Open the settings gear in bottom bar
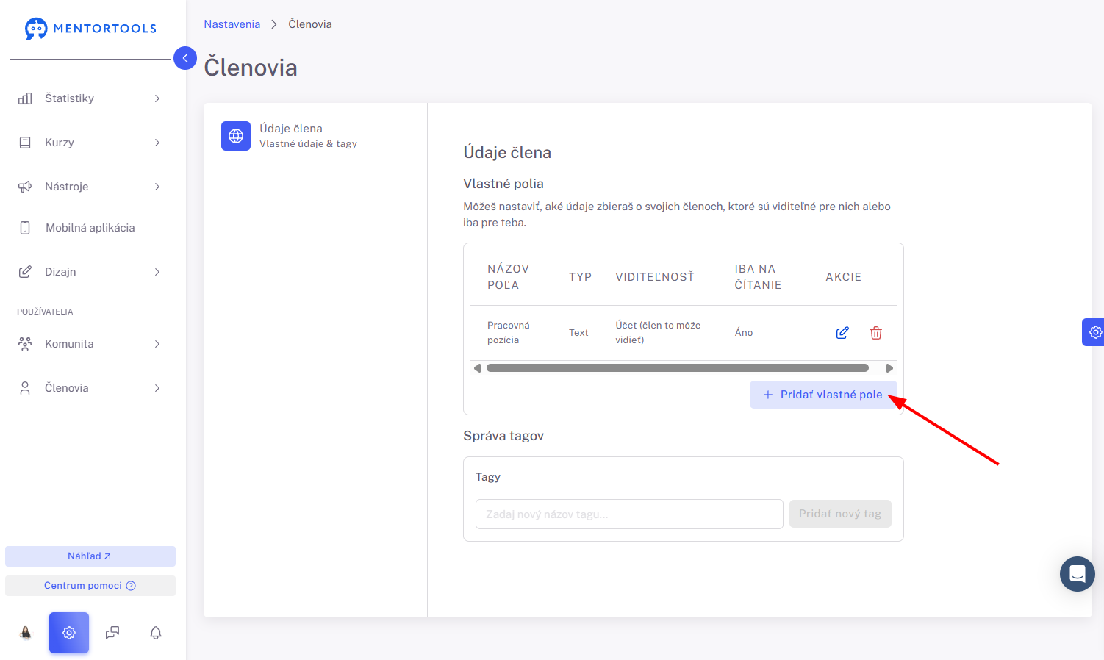Screen dimensions: 1104x660 (x=69, y=633)
